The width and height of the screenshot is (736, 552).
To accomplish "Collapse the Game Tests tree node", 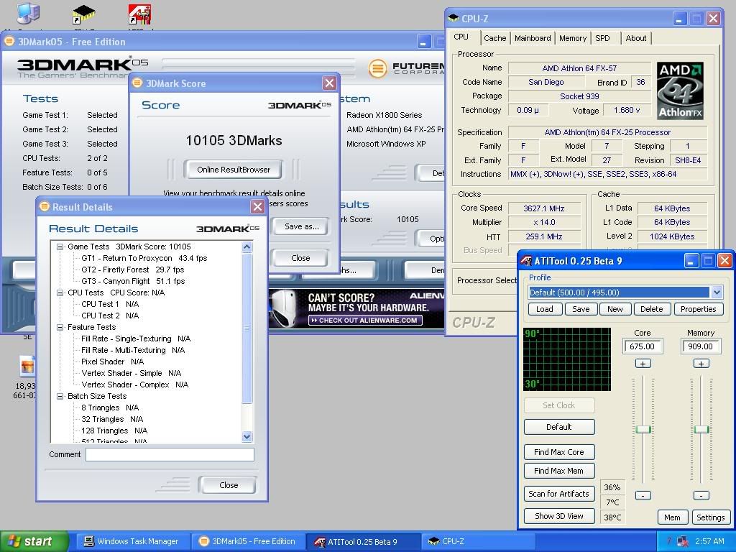I will [x=60, y=247].
